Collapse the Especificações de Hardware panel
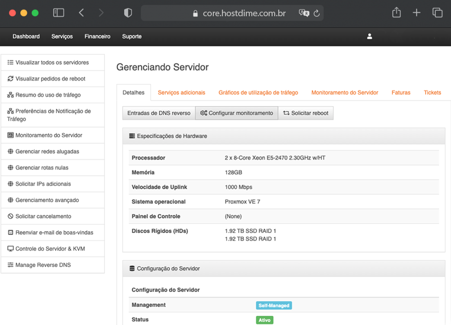 coord(133,136)
